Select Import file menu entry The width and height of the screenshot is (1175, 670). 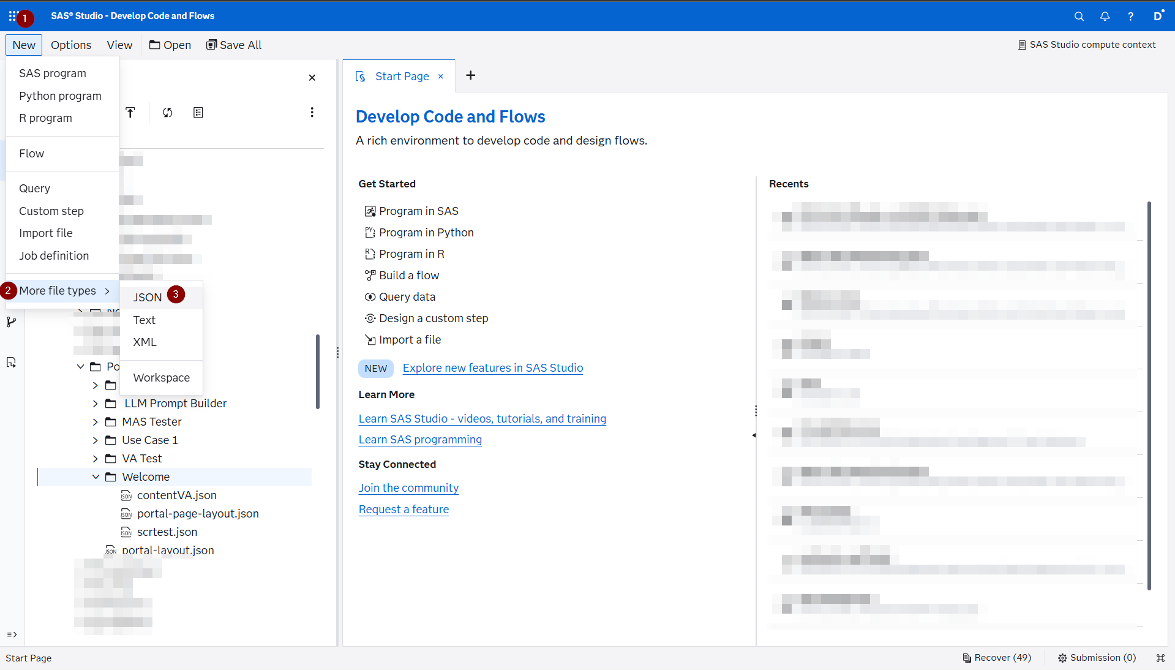click(62, 233)
